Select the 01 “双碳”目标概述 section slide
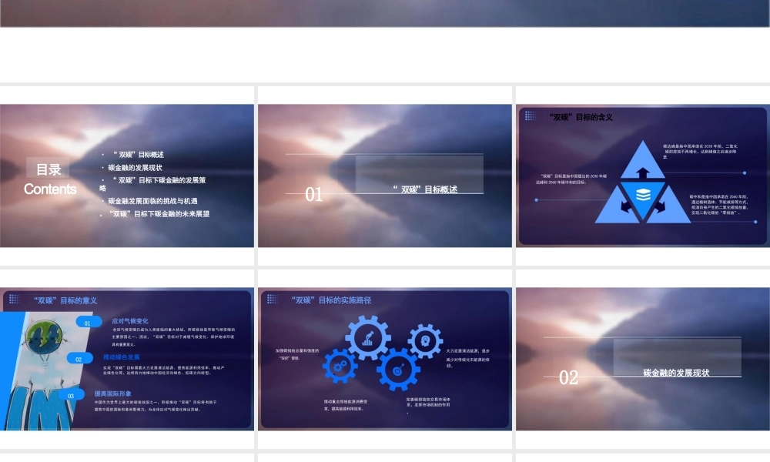 pos(384,176)
